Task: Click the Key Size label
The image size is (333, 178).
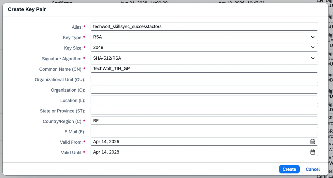Action: (x=73, y=48)
